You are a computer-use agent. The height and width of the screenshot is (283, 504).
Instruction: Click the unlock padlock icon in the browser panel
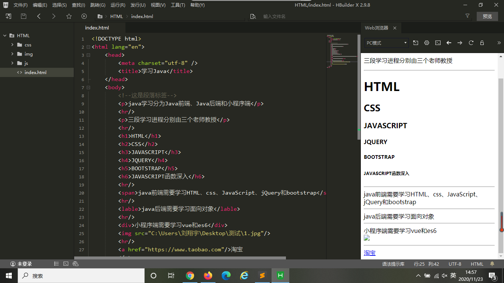(x=482, y=43)
